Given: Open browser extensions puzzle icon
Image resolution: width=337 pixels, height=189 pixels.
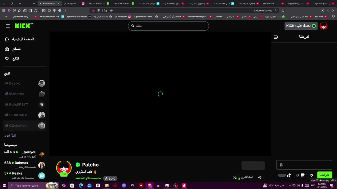Looking at the screenshot, I should pyautogui.click(x=49, y=10).
